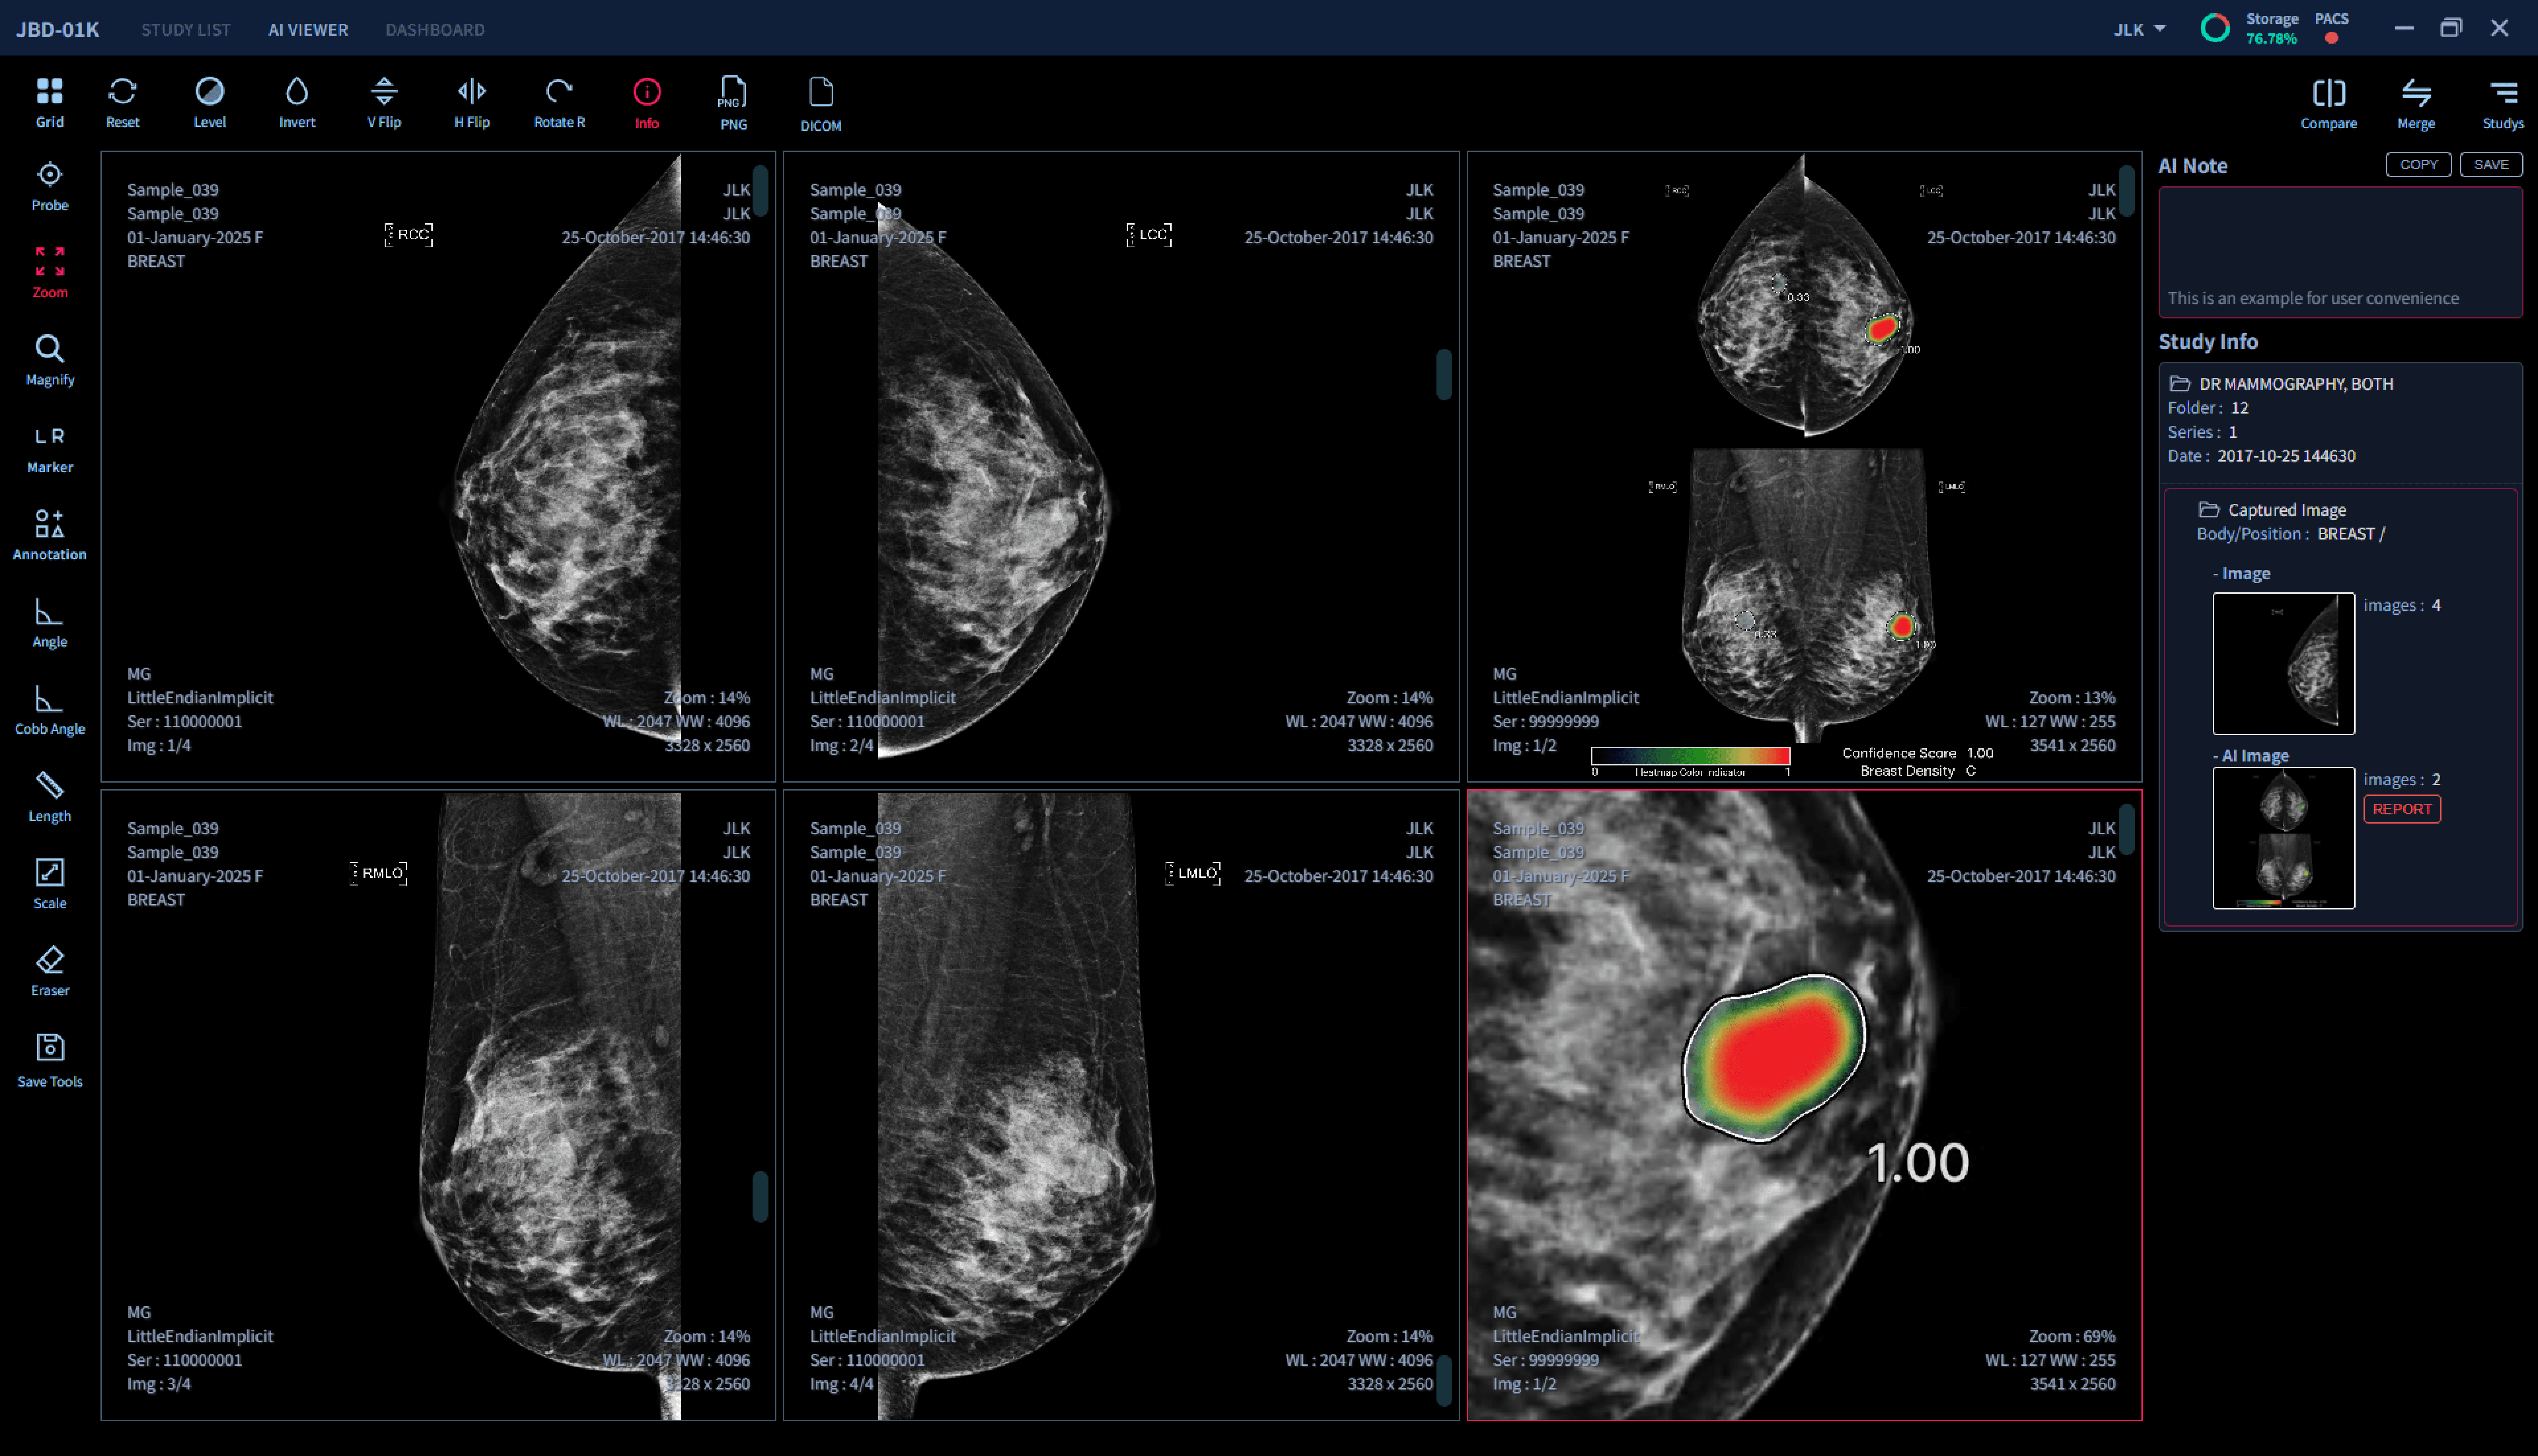Click the heatmap color indicator bar
The image size is (2538, 1456).
1690,756
